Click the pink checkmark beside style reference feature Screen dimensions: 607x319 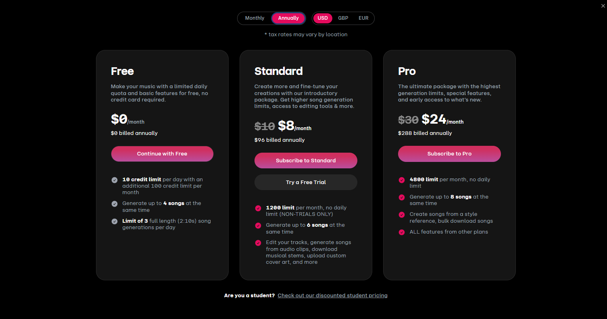402,215
